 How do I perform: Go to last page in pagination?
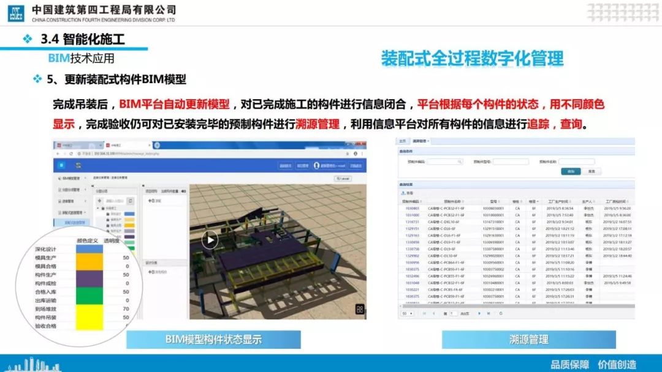coord(489,313)
